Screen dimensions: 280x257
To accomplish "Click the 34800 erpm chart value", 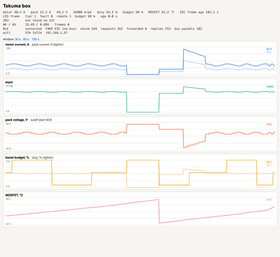I will click(x=270, y=87).
